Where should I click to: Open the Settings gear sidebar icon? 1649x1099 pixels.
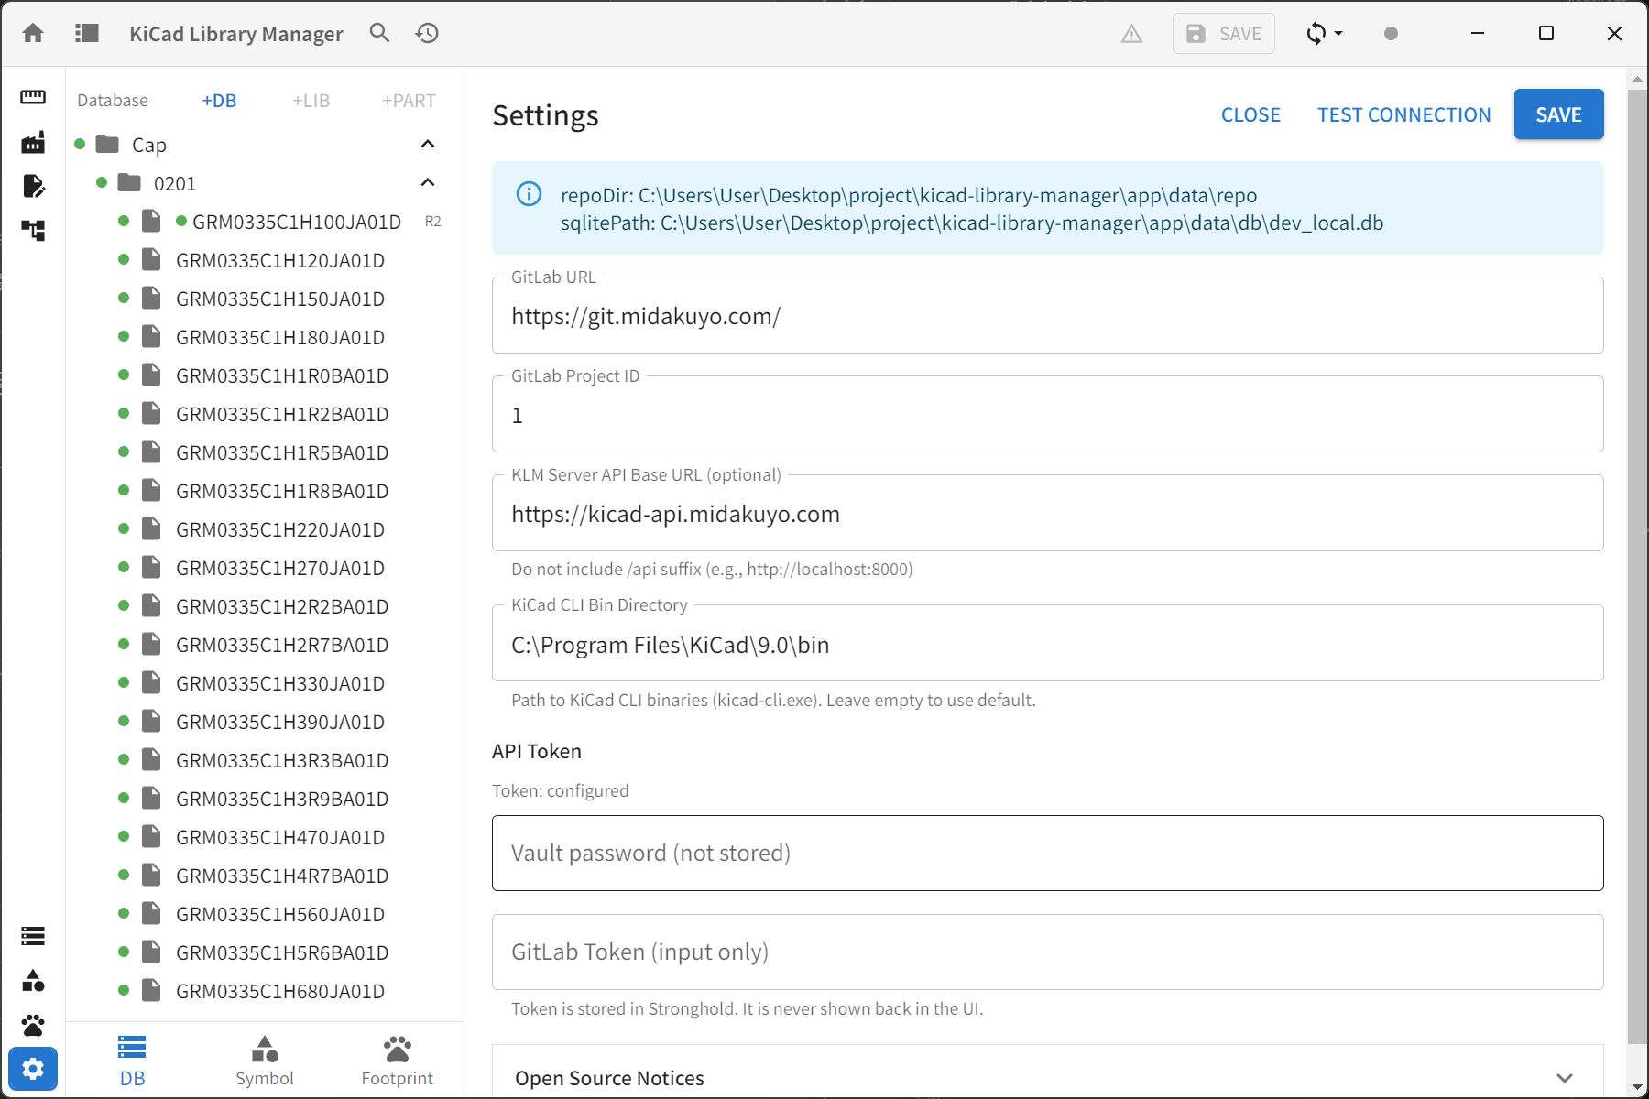point(33,1069)
